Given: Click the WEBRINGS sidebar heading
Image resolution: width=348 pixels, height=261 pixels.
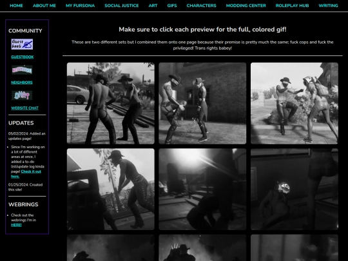Looking at the screenshot, I should (x=23, y=204).
